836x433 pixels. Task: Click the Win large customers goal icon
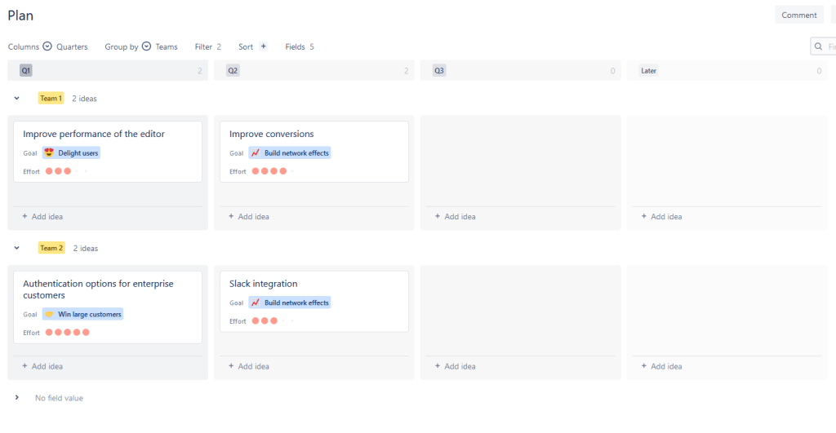coord(49,314)
